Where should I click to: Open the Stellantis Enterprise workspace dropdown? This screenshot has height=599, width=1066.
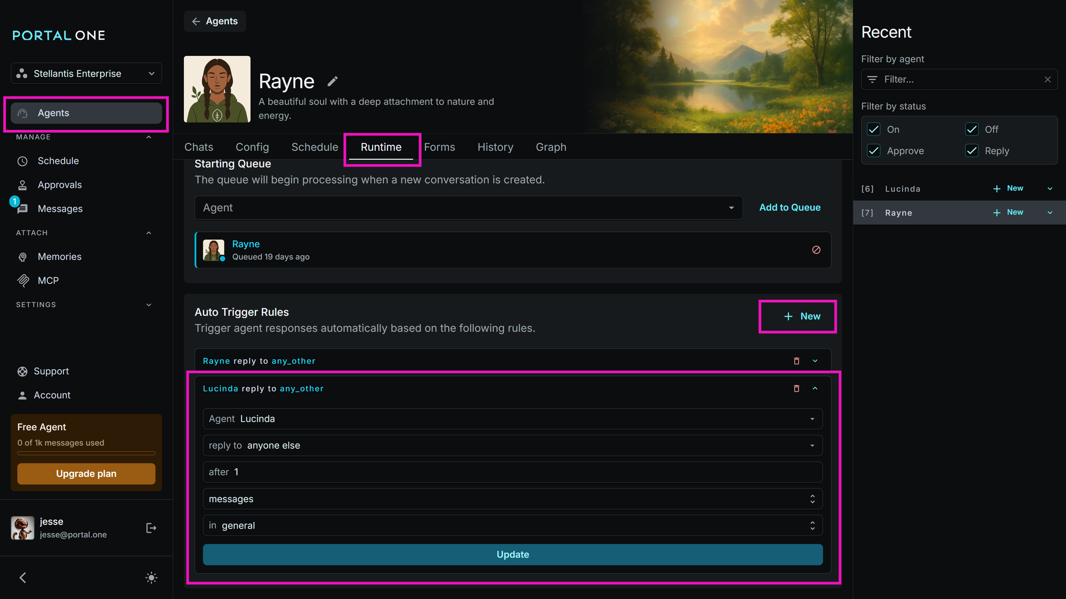click(86, 73)
